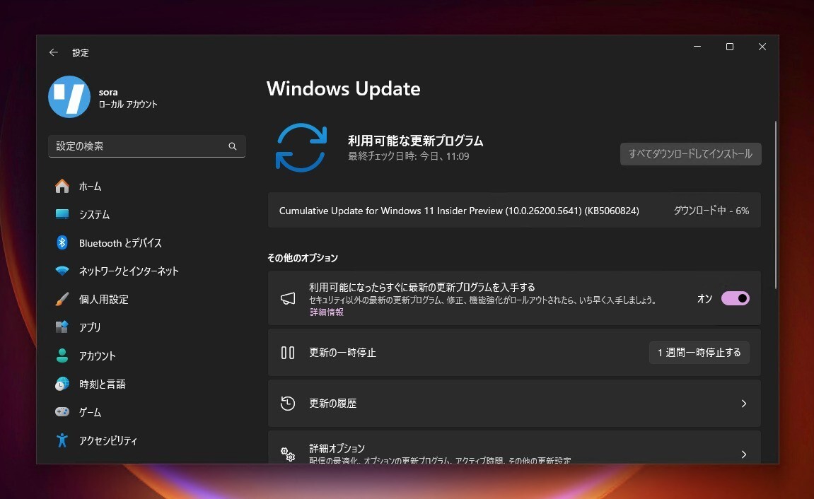The width and height of the screenshot is (814, 499).
Task: Click the pause icon beside 更新の一時停止
Action: (x=288, y=353)
